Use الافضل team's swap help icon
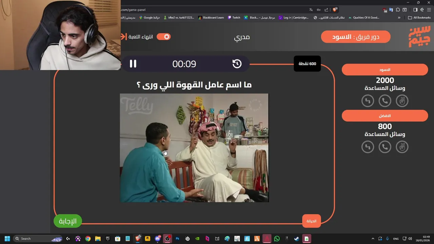434x244 pixels. point(368,147)
